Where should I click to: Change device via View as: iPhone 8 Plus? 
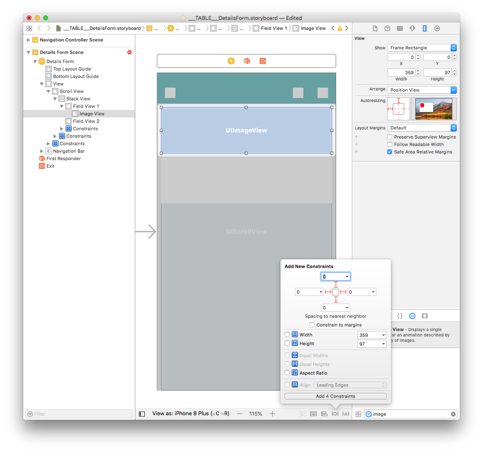(191, 414)
